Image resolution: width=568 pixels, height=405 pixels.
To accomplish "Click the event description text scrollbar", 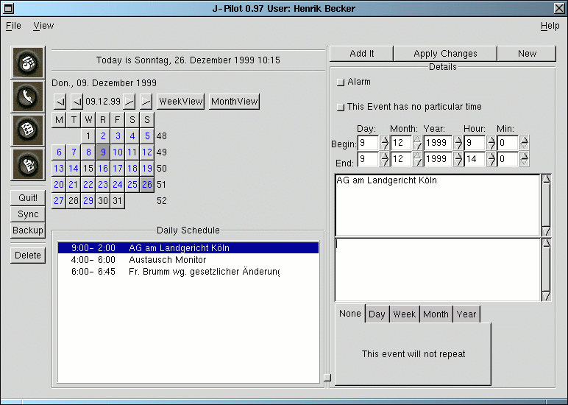I will (546, 205).
